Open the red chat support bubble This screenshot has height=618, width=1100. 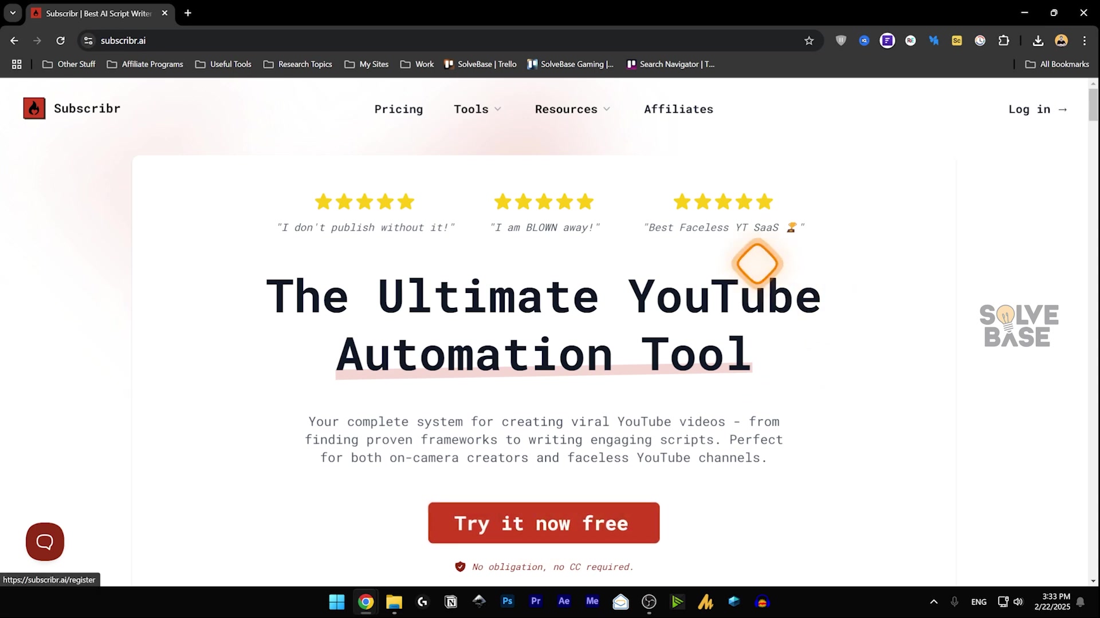coord(45,541)
